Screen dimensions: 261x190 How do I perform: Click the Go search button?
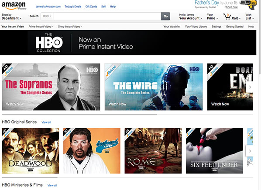[165, 16]
